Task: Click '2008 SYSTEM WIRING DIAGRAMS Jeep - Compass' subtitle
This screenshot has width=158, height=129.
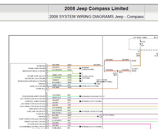Action: (96, 17)
